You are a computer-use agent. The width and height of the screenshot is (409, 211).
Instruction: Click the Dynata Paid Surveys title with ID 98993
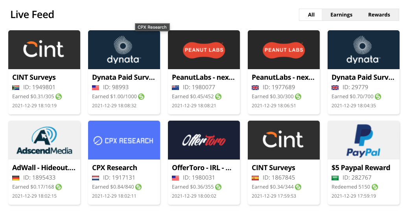[123, 77]
